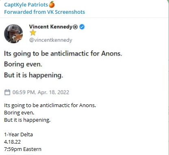The width and height of the screenshot is (169, 155).
Task: Click the orange emoji beside CaptKyle Patriots
Action: coord(52,4)
